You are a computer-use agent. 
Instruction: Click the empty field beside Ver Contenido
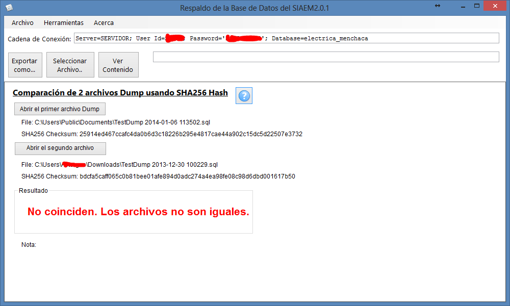[x=325, y=57]
